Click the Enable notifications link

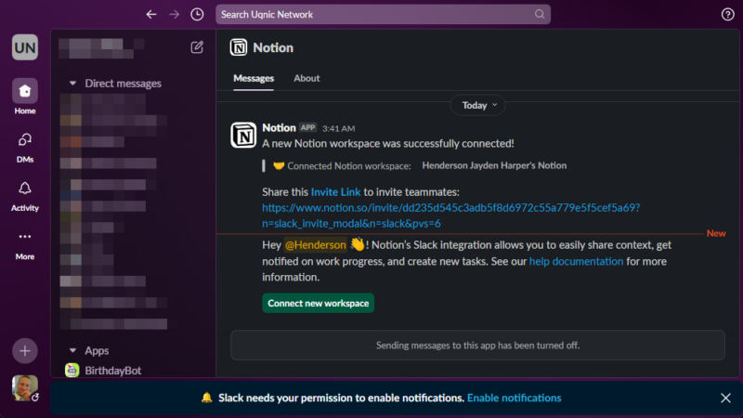point(515,398)
